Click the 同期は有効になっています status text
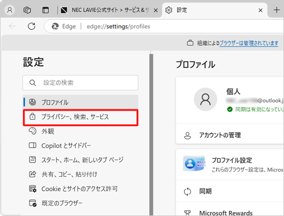Image resolution: width=284 pixels, height=216 pixels. pyautogui.click(x=260, y=109)
